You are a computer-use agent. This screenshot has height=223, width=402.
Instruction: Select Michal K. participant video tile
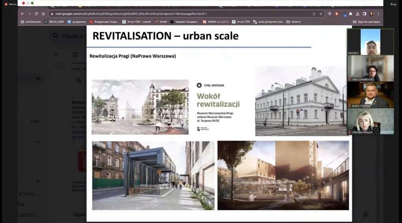(x=370, y=42)
